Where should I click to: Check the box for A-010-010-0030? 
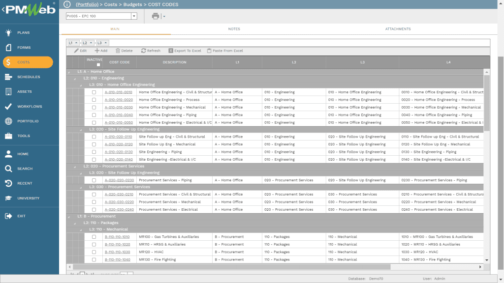(x=94, y=108)
